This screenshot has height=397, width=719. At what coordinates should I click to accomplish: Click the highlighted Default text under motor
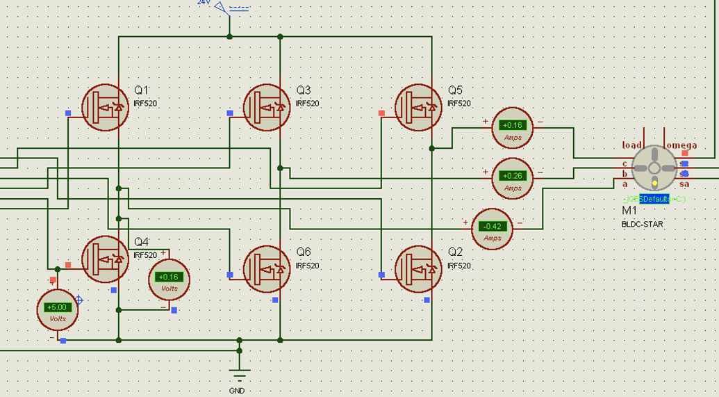click(x=654, y=199)
